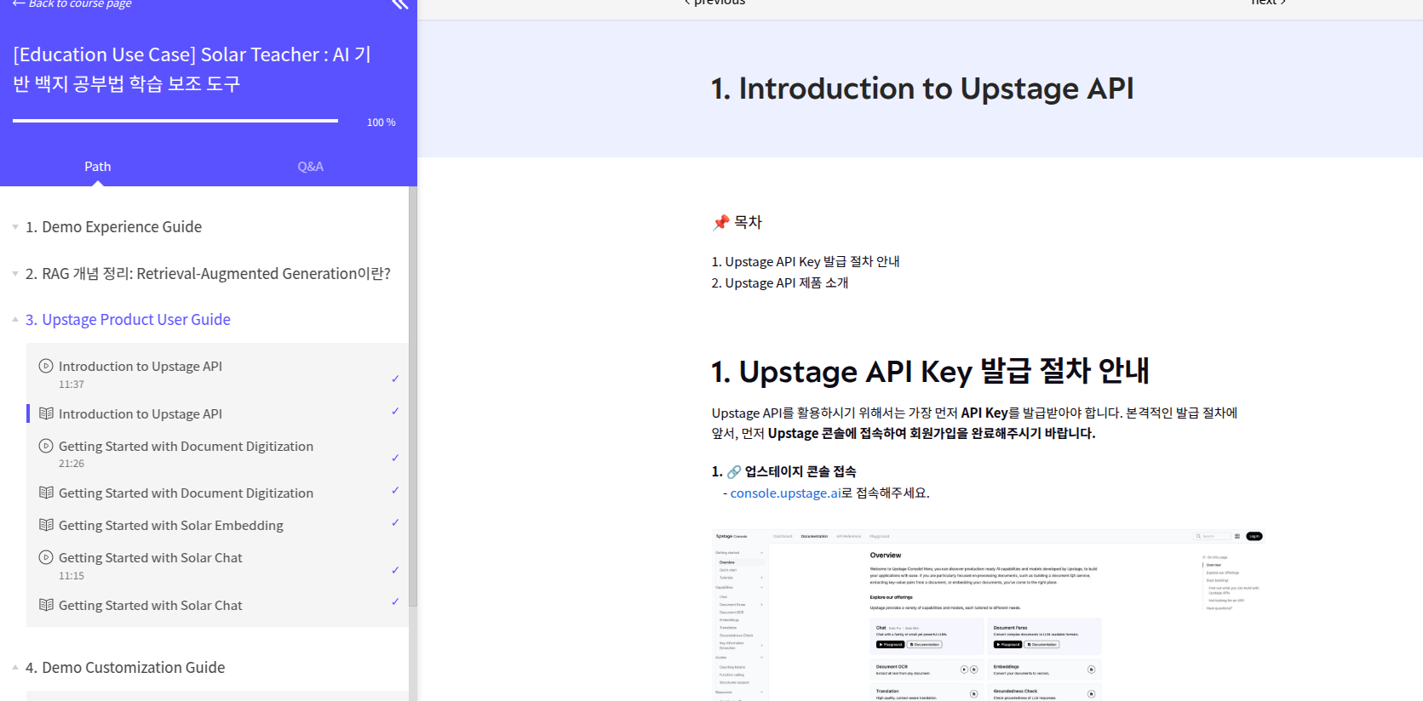Screen dimensions: 1423x701
Task: Click the course title Solar Teacher heading
Action: [192, 69]
